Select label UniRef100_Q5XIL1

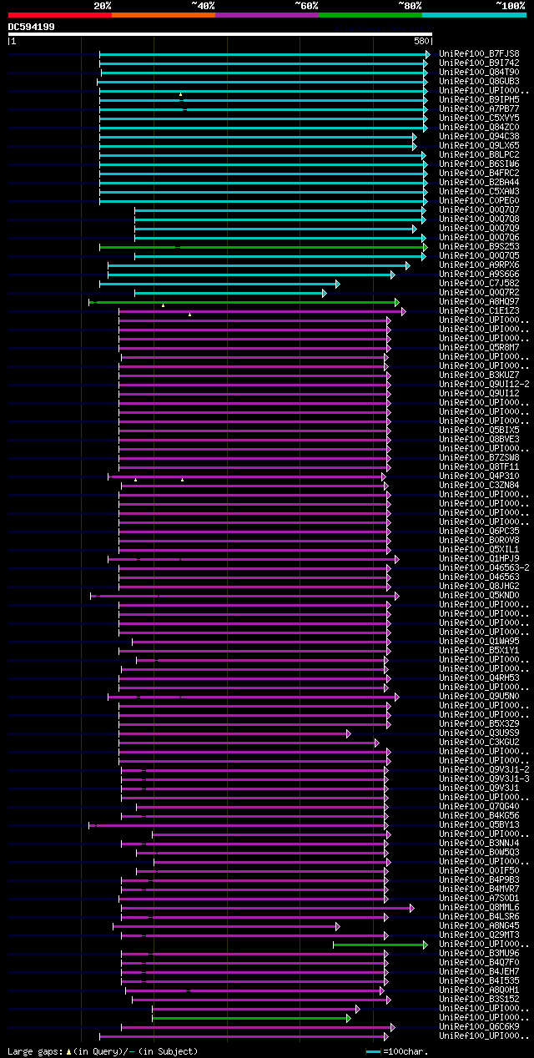tap(479, 549)
